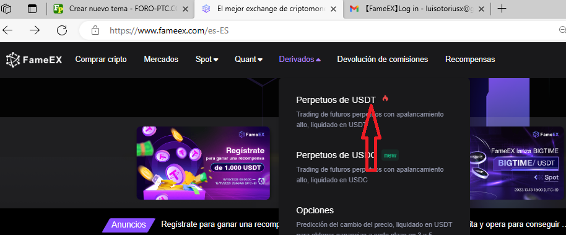
Task: Expand the Quant dropdown
Action: click(x=248, y=60)
